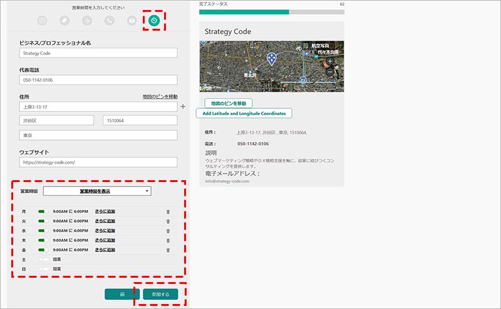Delete Monday hours with the trash icon

click(168, 211)
